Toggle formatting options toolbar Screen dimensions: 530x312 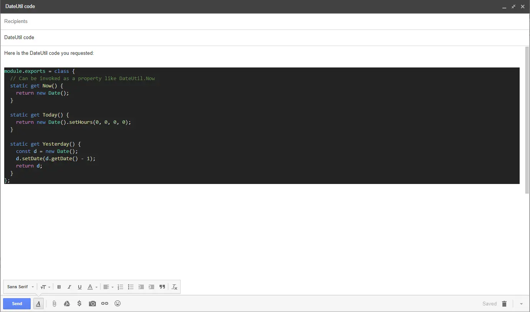38,304
